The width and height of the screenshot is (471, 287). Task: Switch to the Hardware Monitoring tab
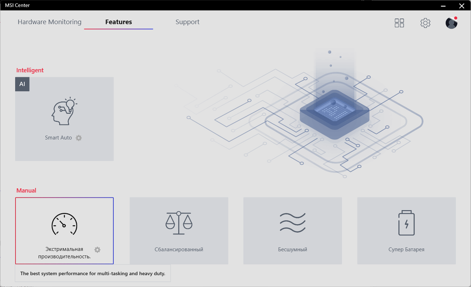coord(49,22)
